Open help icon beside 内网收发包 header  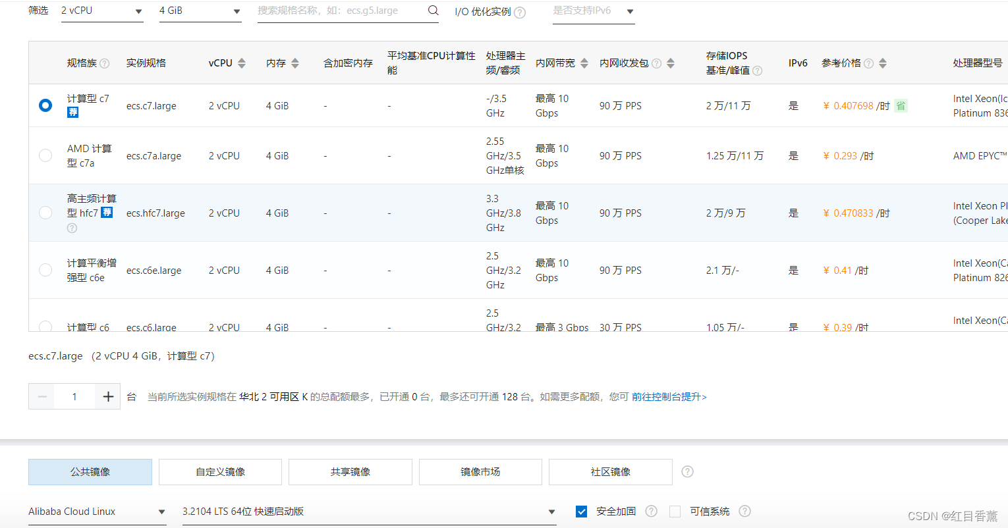656,63
